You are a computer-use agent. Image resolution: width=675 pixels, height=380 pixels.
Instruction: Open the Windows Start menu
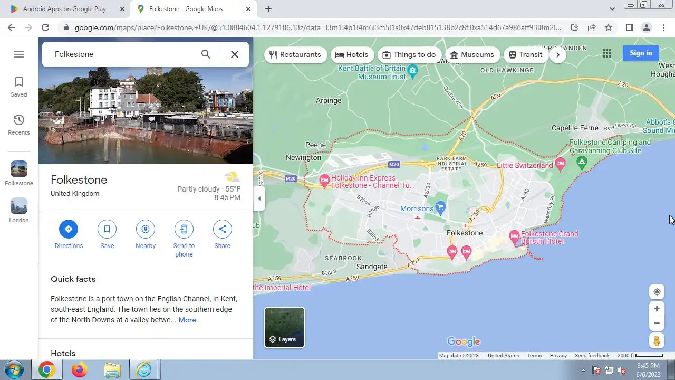pyautogui.click(x=14, y=370)
